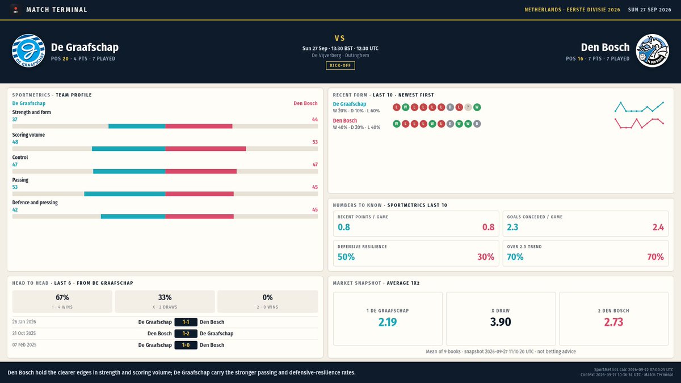Viewport: 681px width, 383px height.
Task: Click the Over 2.5 Trend card
Action: click(x=586, y=253)
